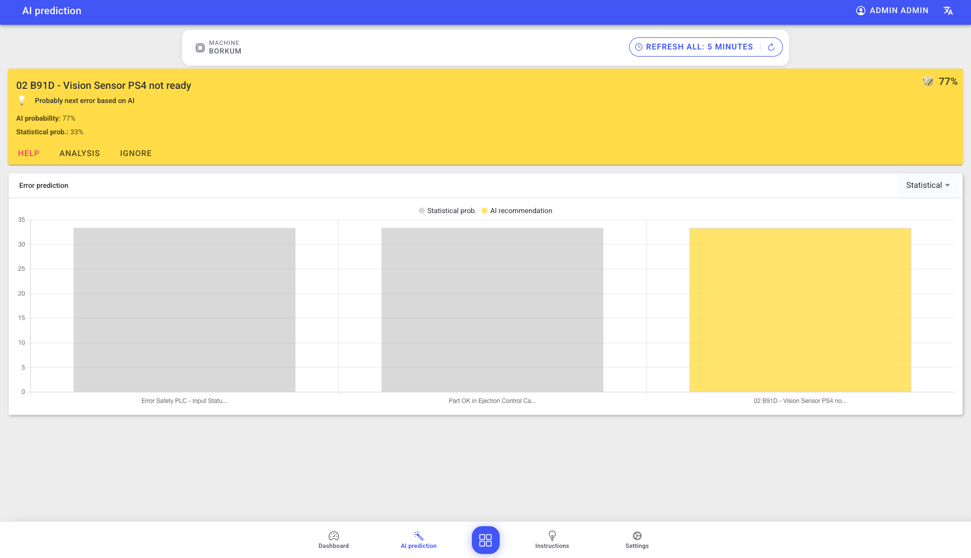Click the yellow AI recommendation legend swatch
This screenshot has height=558, width=971.
point(484,211)
